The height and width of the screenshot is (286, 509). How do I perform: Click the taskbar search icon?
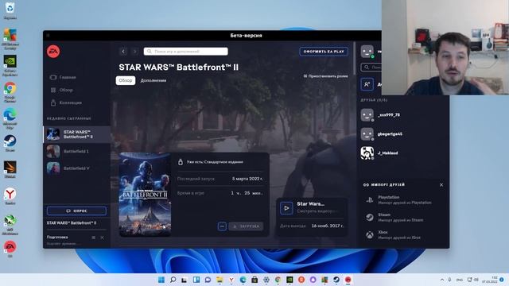[173, 280]
